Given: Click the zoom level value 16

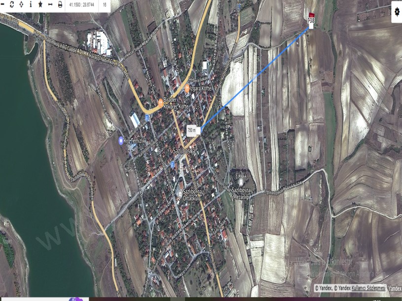Looking at the screenshot, I should click(105, 4).
